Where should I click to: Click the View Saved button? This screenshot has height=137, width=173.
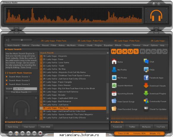29,127
